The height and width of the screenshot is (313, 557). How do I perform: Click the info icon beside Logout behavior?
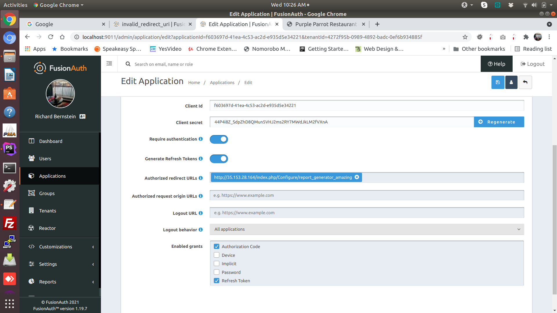coord(200,230)
